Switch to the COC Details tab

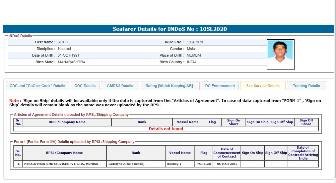pyautogui.click(x=85, y=86)
